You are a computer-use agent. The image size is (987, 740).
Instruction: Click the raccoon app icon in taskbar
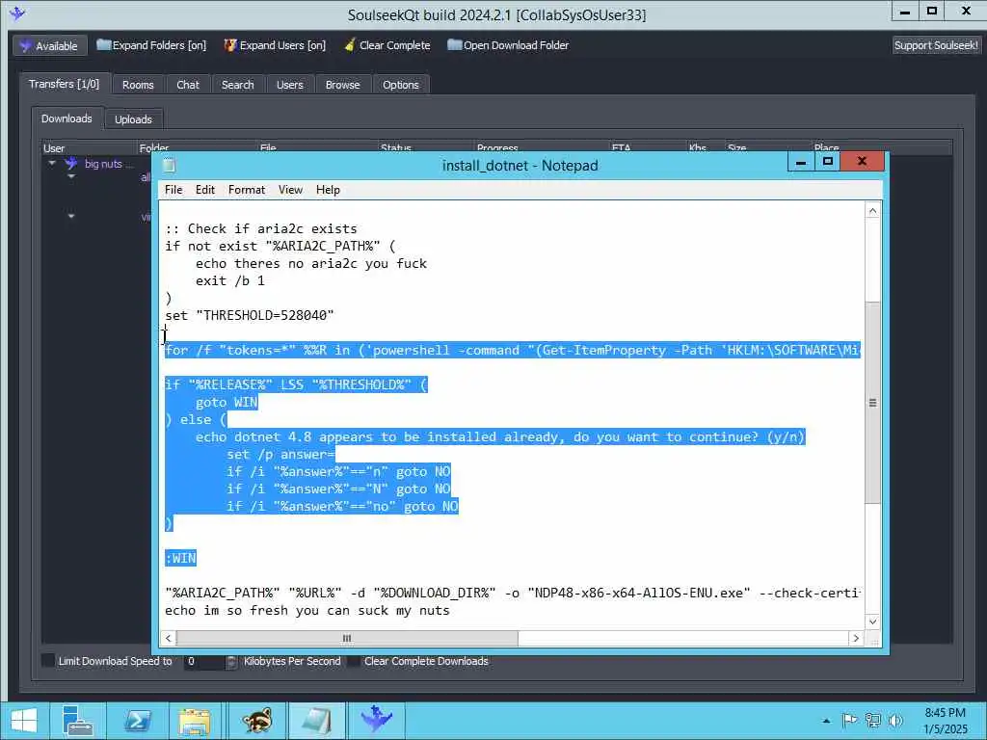point(256,721)
